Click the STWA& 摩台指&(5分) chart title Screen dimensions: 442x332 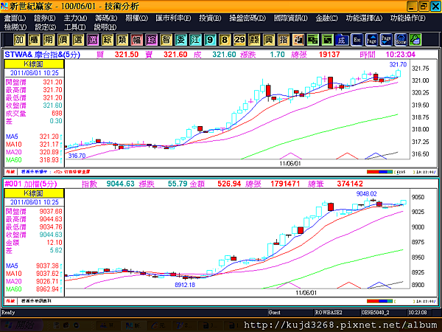(42, 55)
